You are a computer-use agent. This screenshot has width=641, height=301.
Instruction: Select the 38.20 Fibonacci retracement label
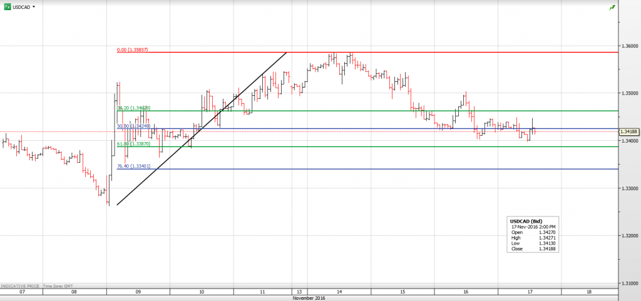click(x=133, y=108)
